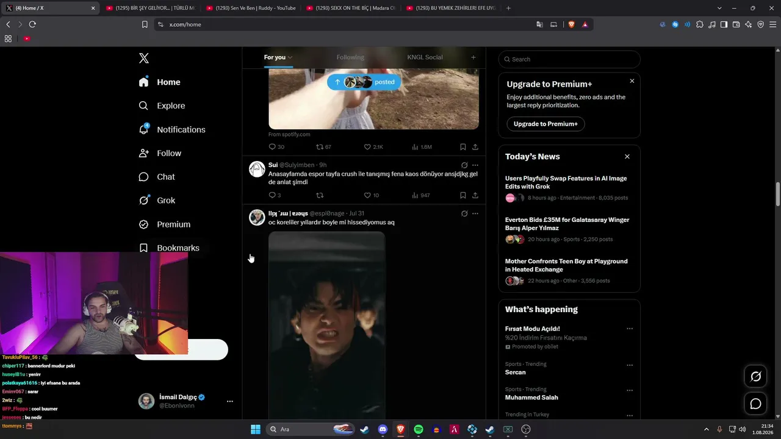The height and width of the screenshot is (439, 781).
Task: Launch Grok from the sidebar
Action: 157,201
